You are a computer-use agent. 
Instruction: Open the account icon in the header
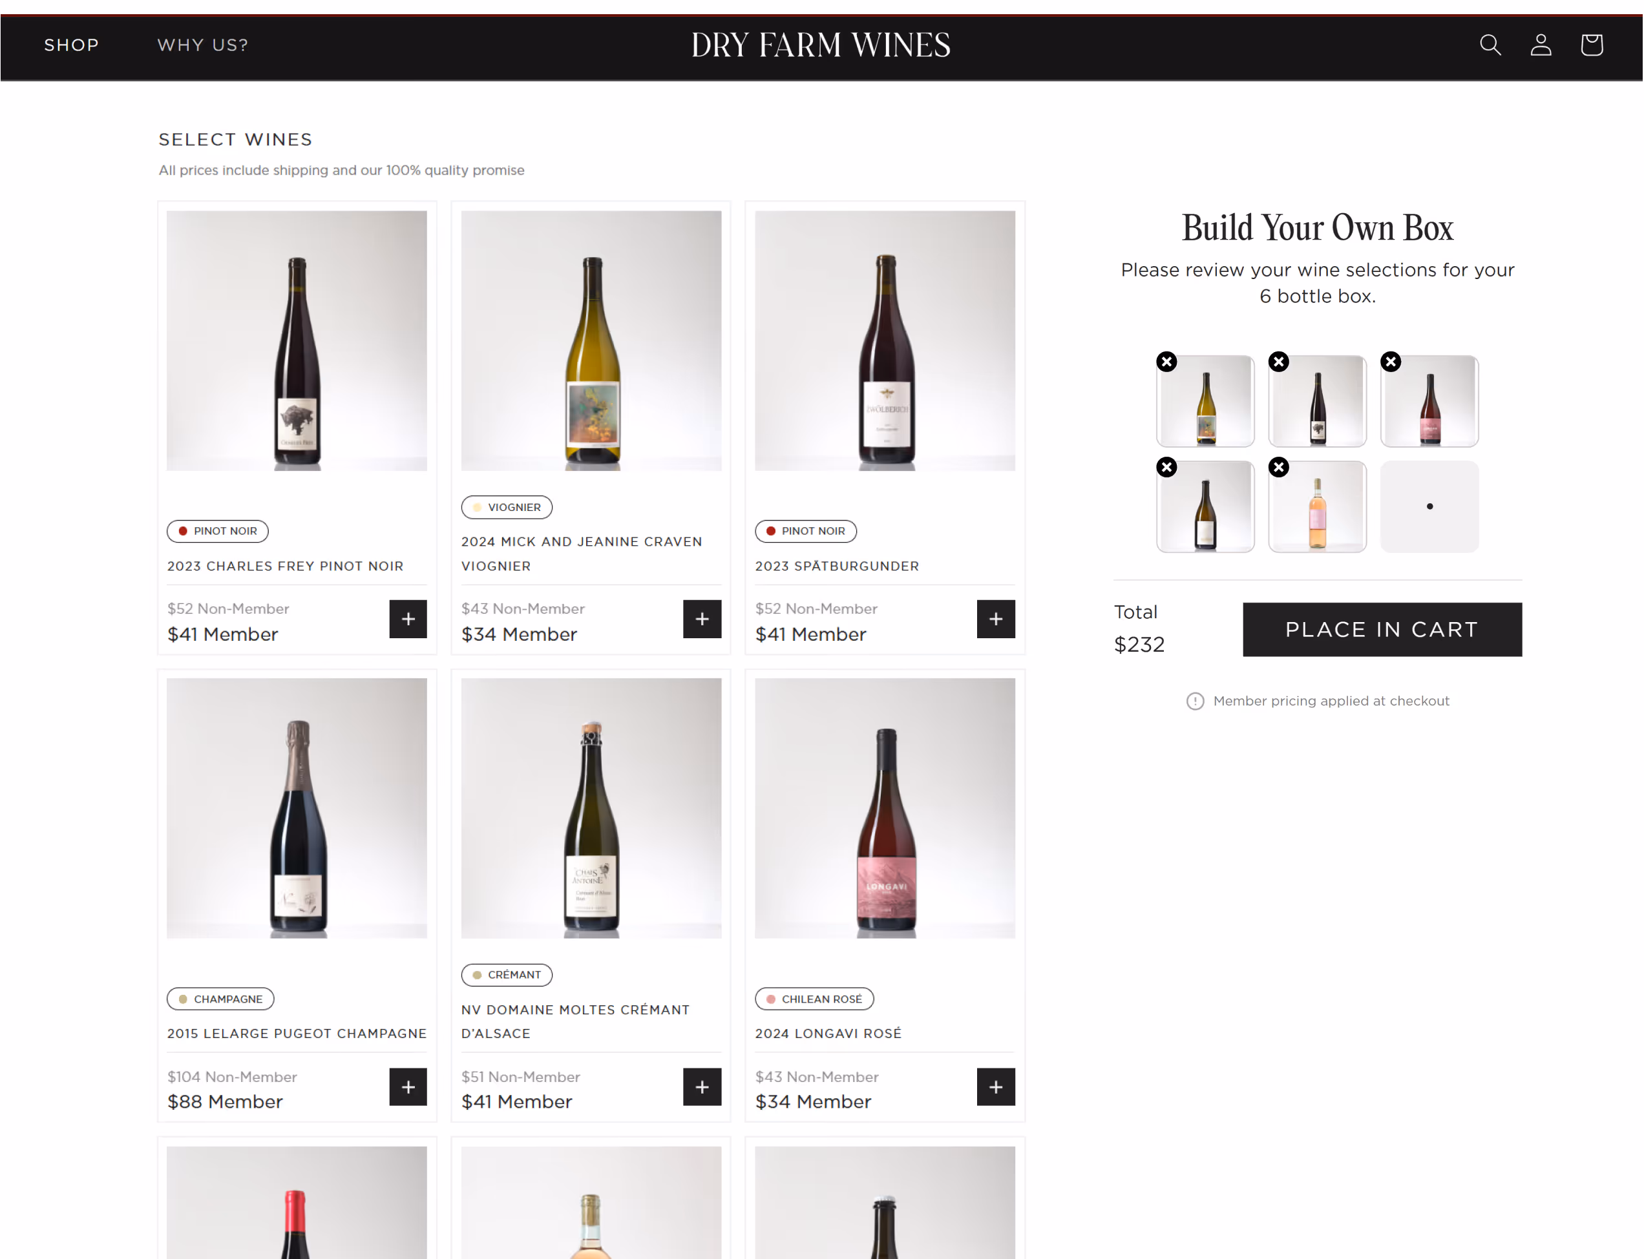coord(1541,45)
